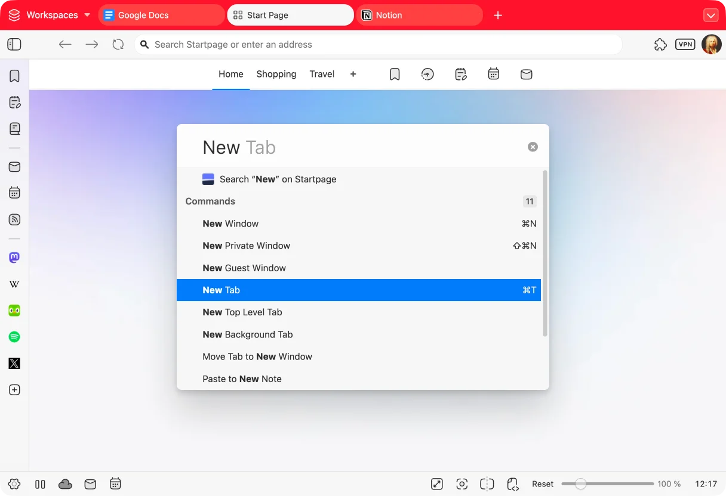Open the Mastodon web panel
Image resolution: width=726 pixels, height=496 pixels.
pos(14,258)
